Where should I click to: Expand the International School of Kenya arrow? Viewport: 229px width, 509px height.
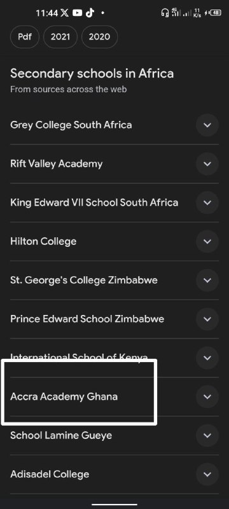207,358
